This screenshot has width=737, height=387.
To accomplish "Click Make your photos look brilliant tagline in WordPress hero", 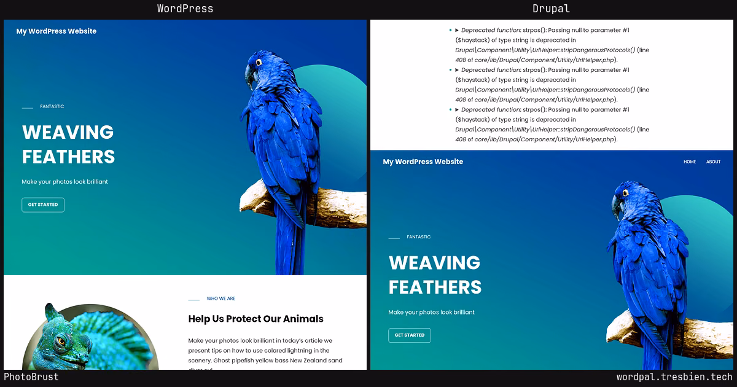I will pos(64,182).
